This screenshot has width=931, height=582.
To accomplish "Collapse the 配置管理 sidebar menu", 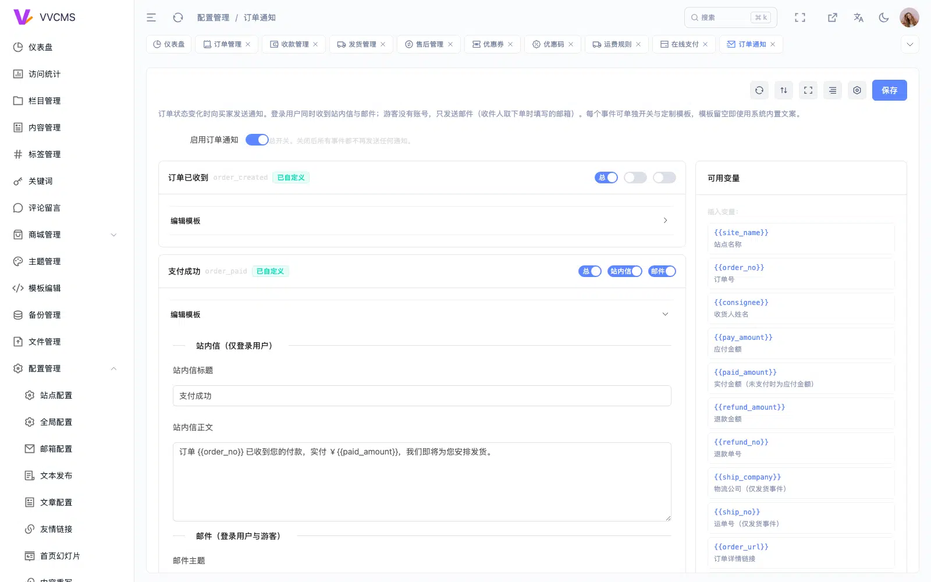I will (x=67, y=368).
